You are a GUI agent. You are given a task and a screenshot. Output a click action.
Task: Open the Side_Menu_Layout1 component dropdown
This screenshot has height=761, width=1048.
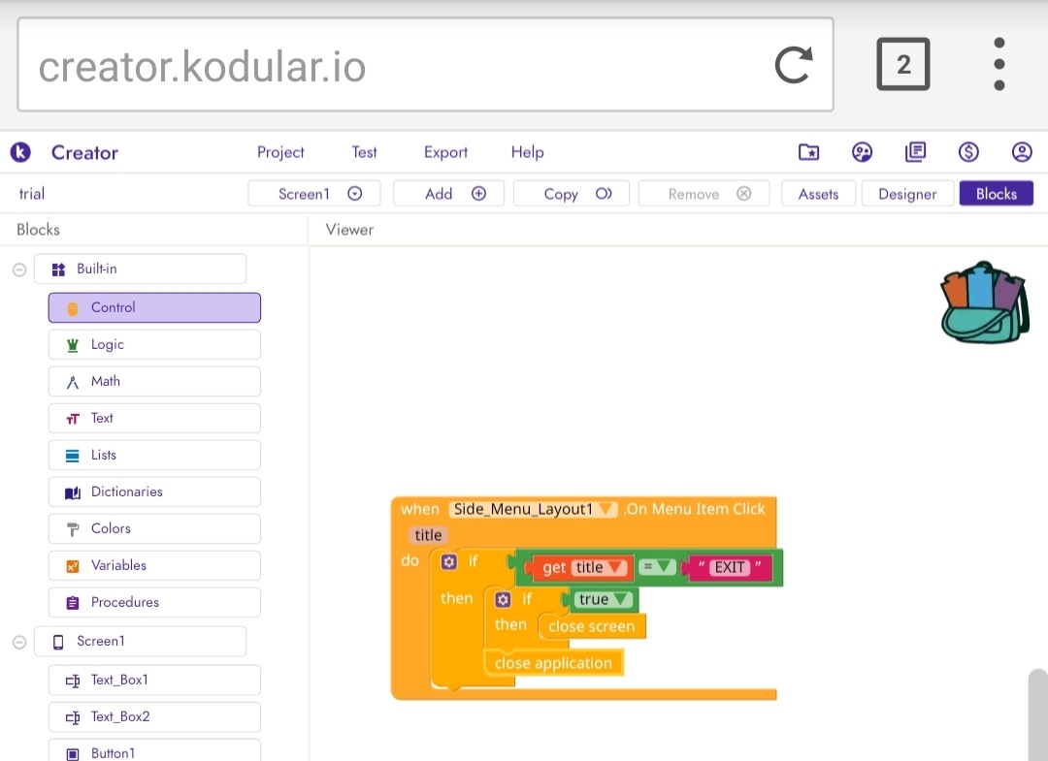533,509
